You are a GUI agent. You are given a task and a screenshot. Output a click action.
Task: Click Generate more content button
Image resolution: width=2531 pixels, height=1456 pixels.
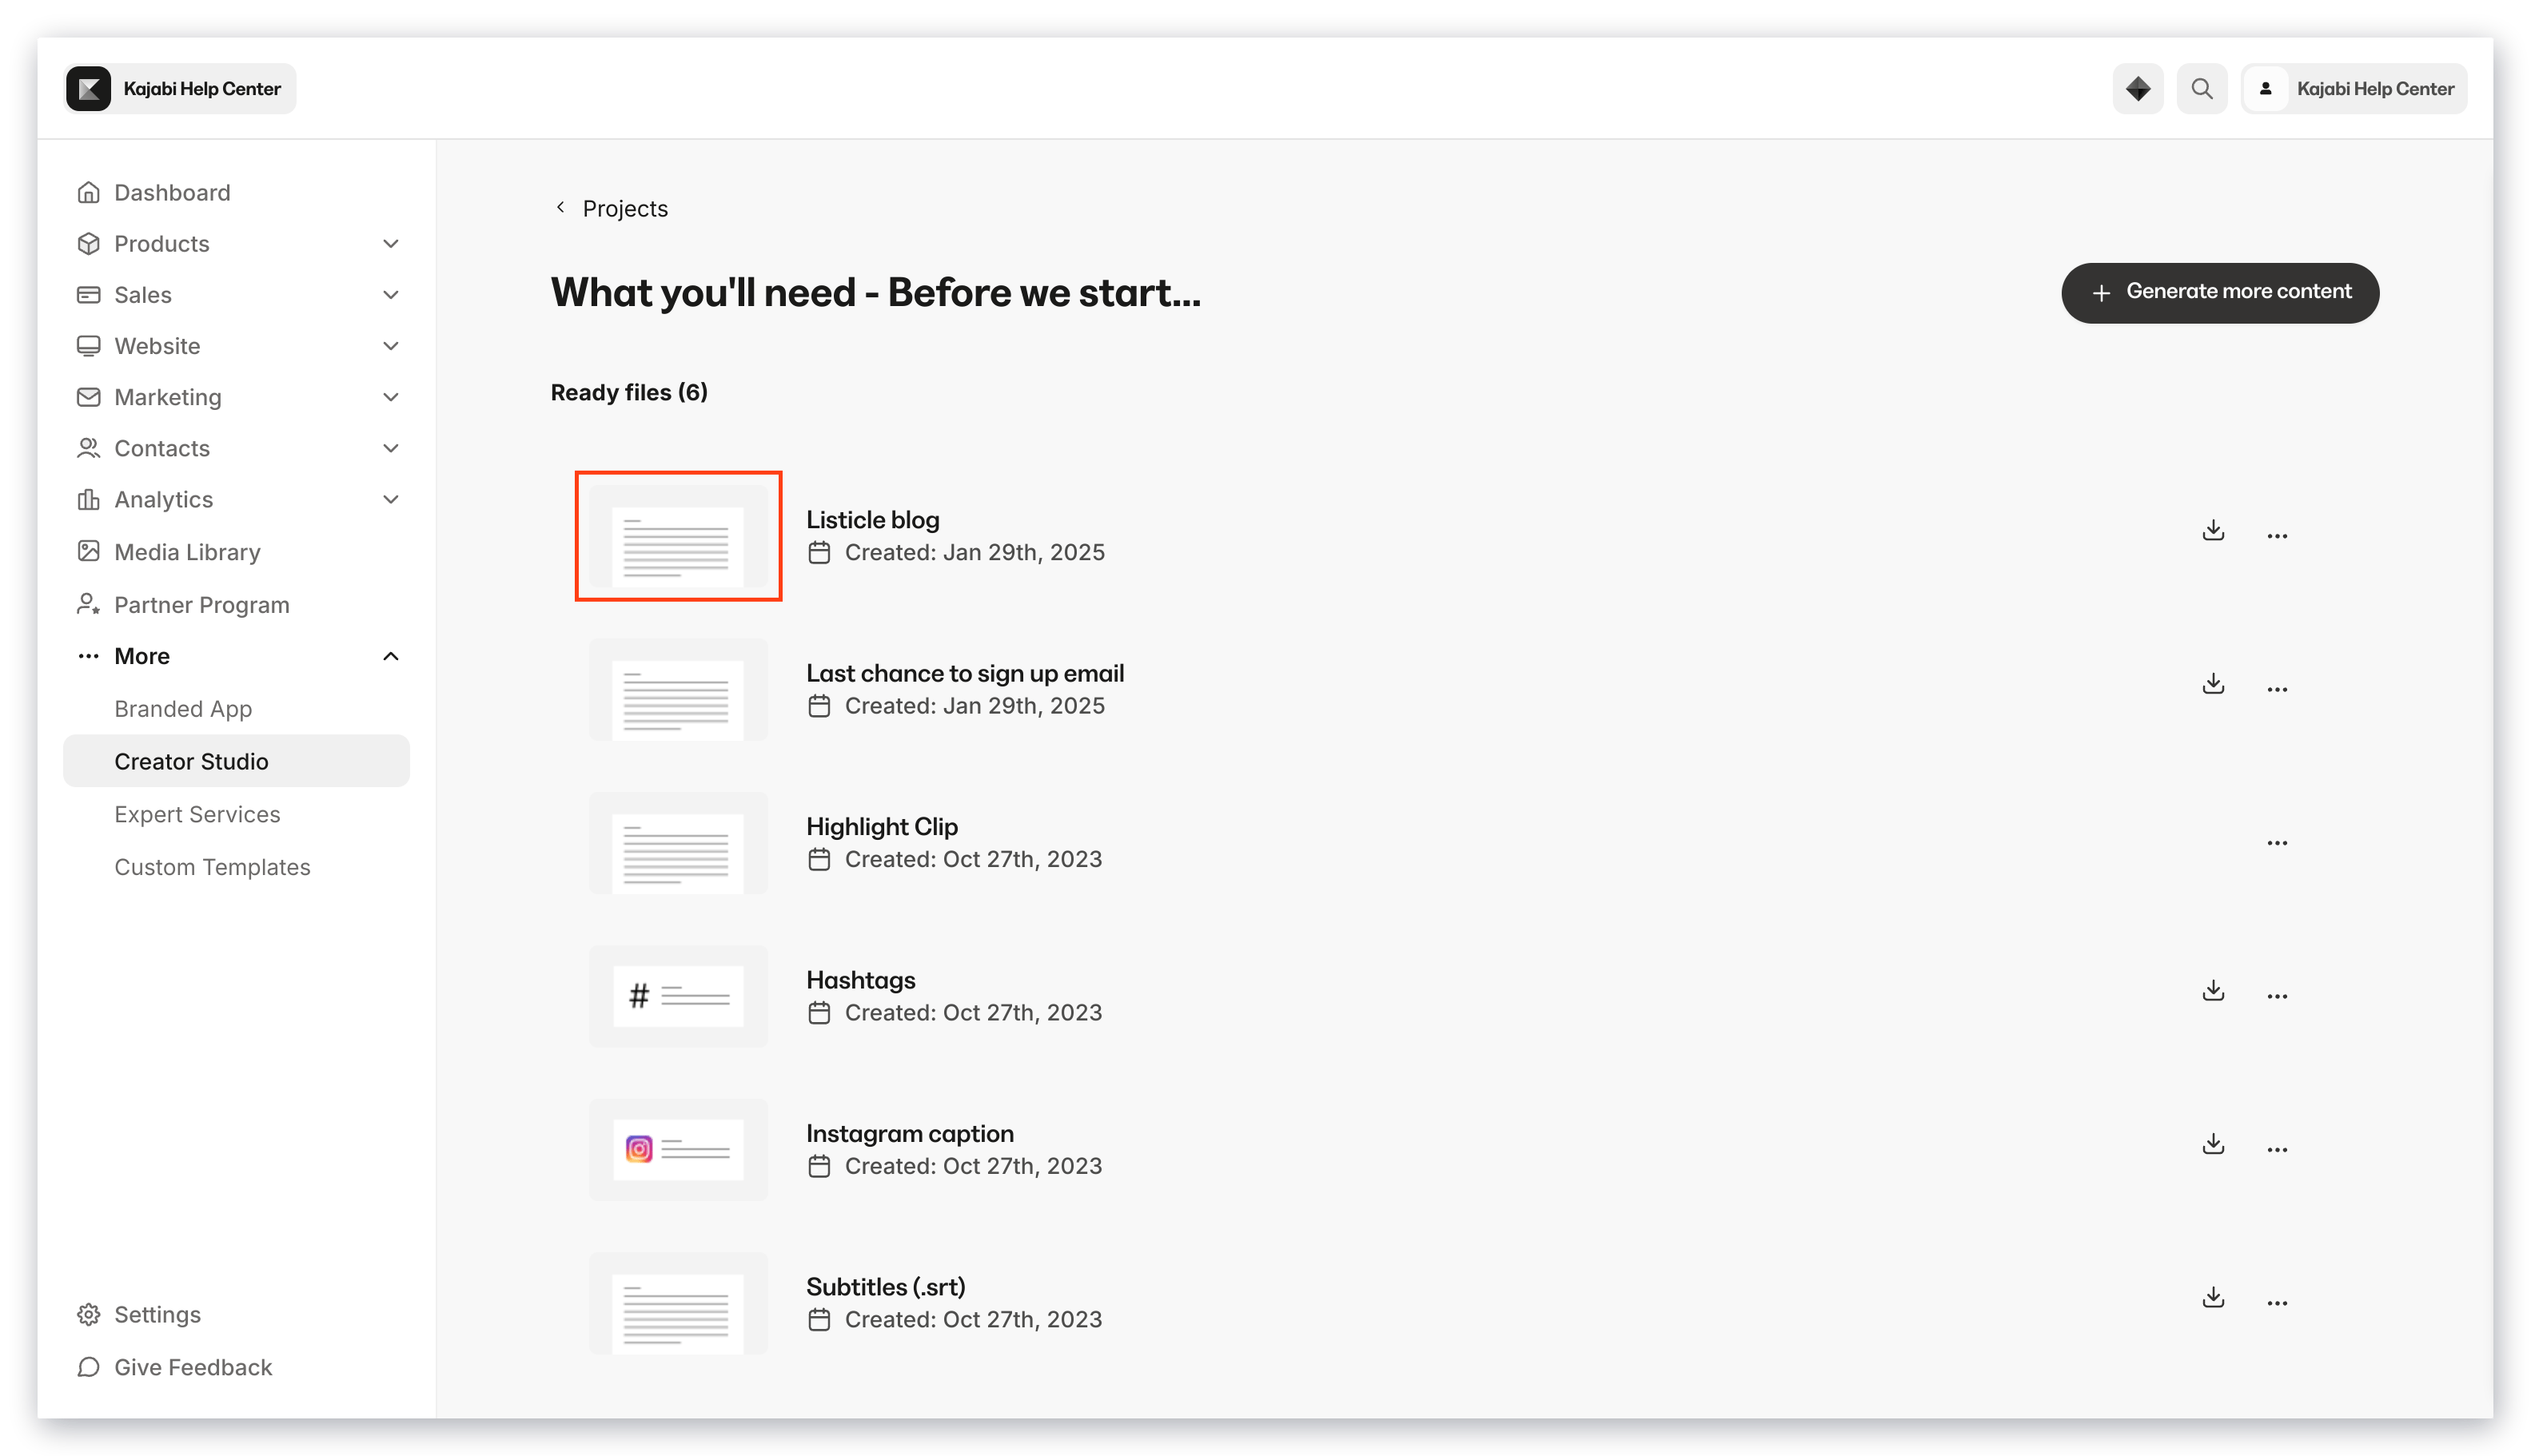(2219, 293)
